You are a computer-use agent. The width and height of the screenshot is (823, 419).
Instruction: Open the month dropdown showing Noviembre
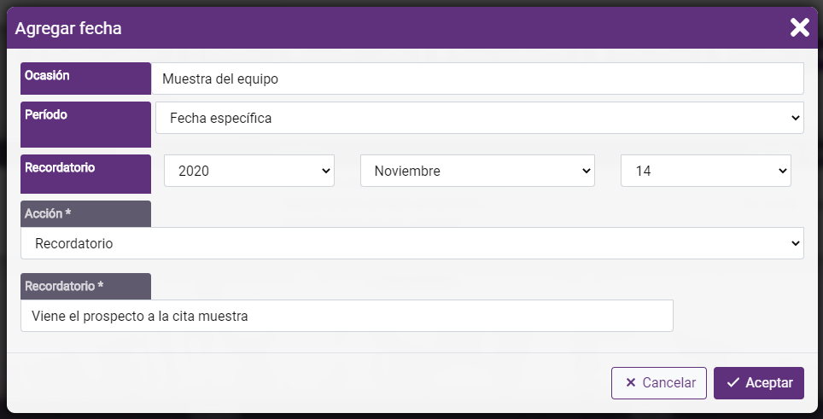click(x=477, y=171)
